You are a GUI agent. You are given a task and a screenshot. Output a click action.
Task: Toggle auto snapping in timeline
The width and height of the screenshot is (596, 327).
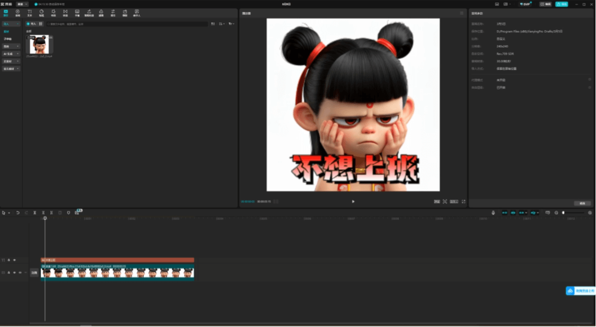[514, 213]
